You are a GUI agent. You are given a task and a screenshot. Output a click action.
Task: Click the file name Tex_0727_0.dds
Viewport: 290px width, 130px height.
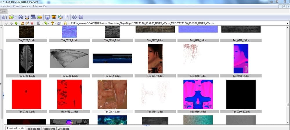pos(155,40)
